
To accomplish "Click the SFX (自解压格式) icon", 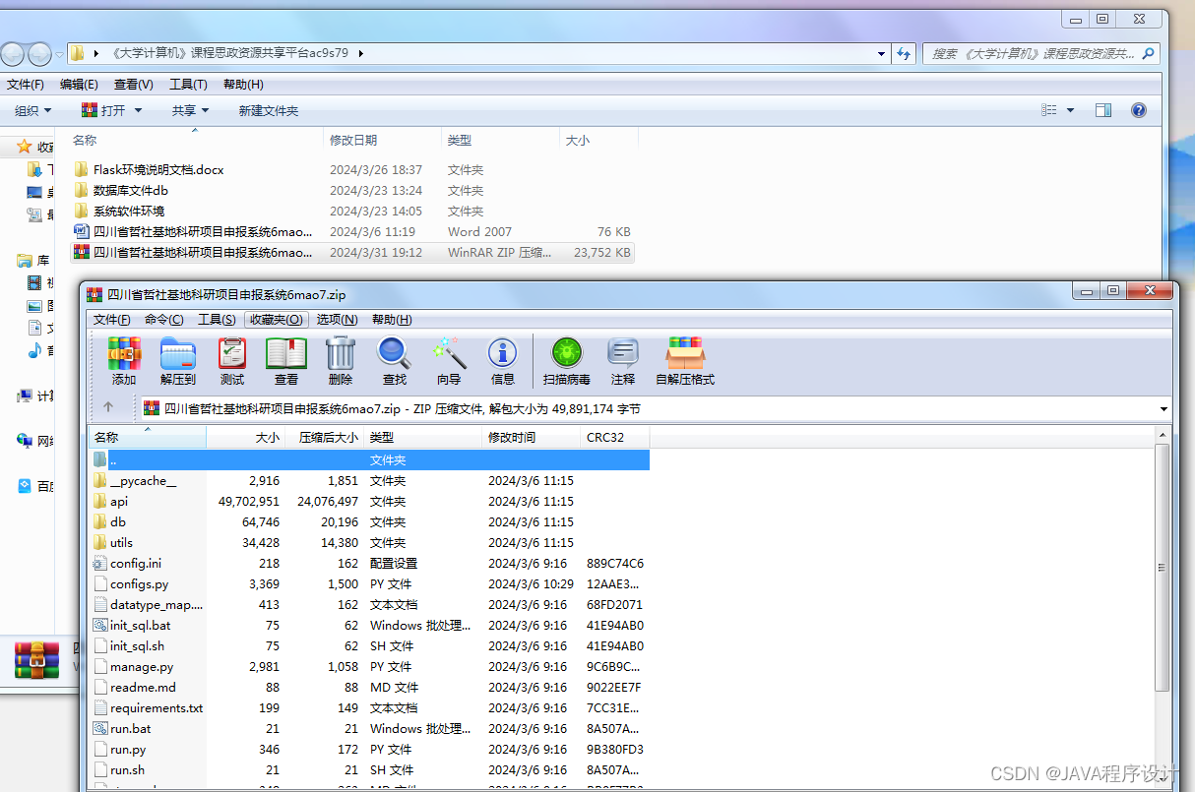I will coord(685,361).
